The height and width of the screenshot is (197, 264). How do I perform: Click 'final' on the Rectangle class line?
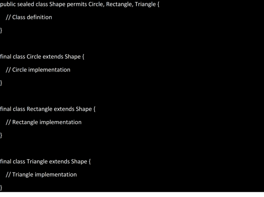tap(6, 109)
